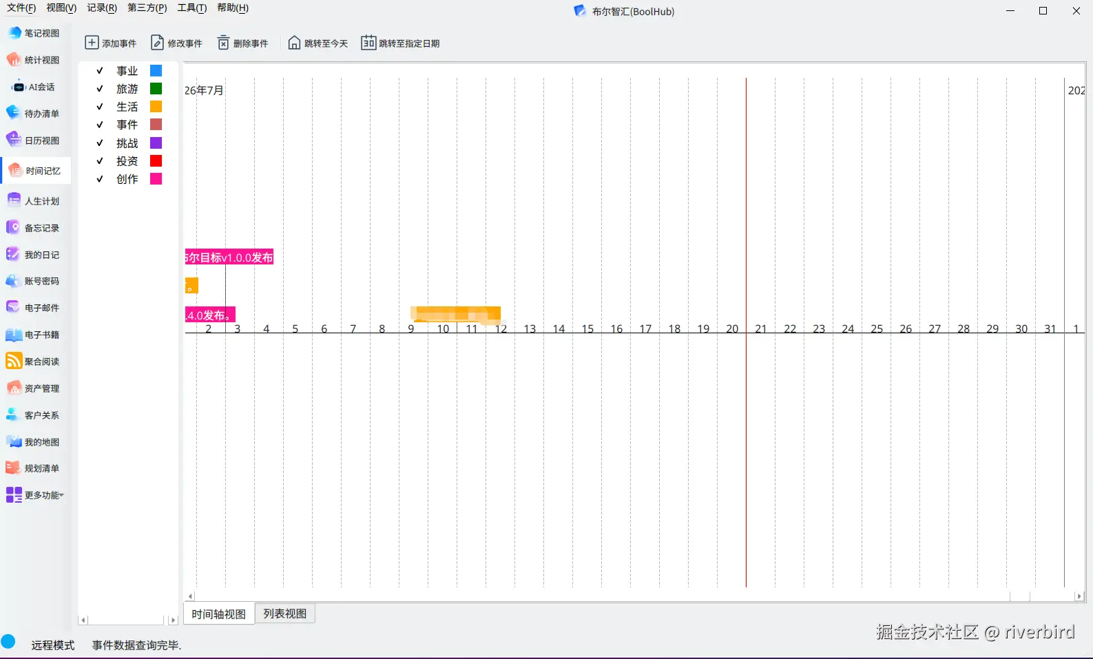Image resolution: width=1093 pixels, height=659 pixels.
Task: Open the 视图(V) menu
Action: point(61,8)
